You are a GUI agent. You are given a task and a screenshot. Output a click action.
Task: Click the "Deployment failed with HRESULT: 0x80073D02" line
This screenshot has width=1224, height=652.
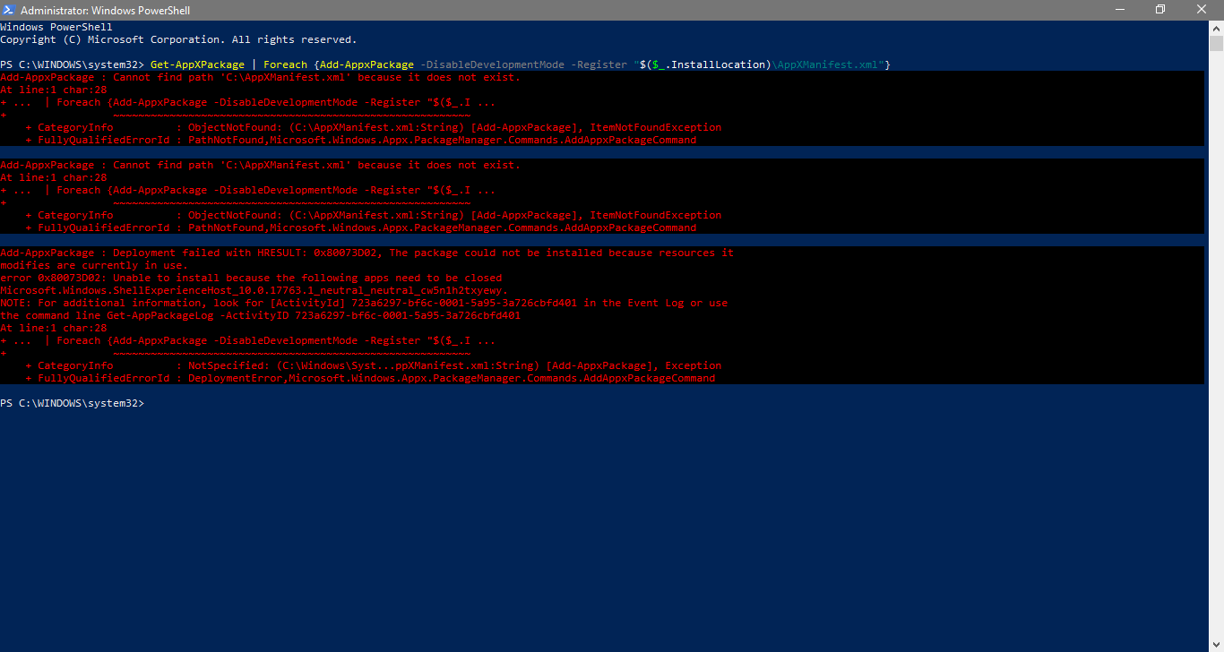point(366,253)
